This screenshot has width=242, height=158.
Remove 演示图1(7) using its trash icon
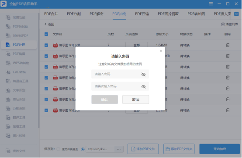228,67
